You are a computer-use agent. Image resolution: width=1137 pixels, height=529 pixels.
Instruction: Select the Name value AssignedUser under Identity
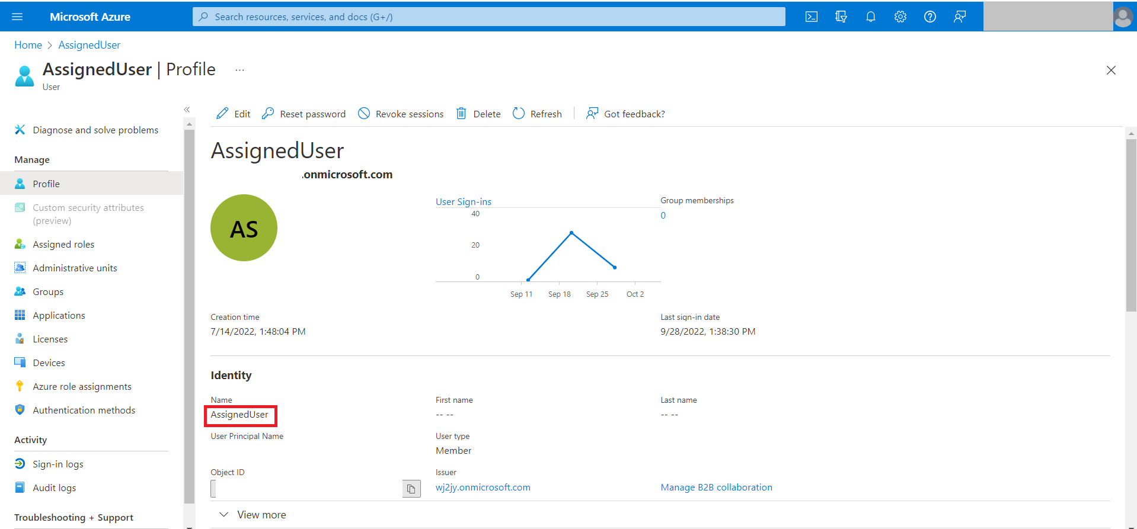239,415
